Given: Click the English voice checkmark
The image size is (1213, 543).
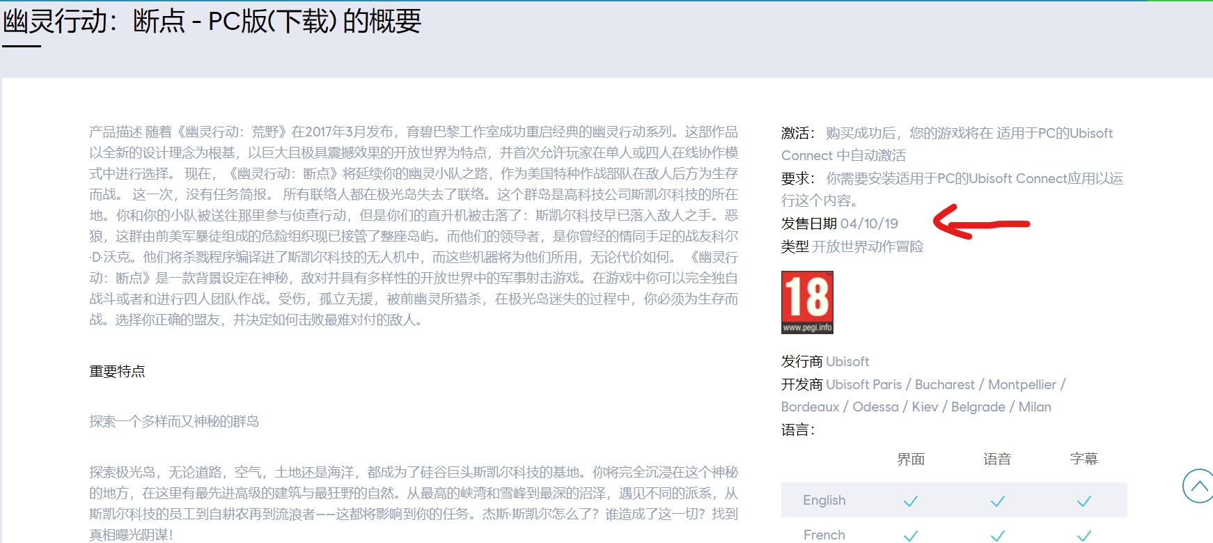Looking at the screenshot, I should [997, 501].
